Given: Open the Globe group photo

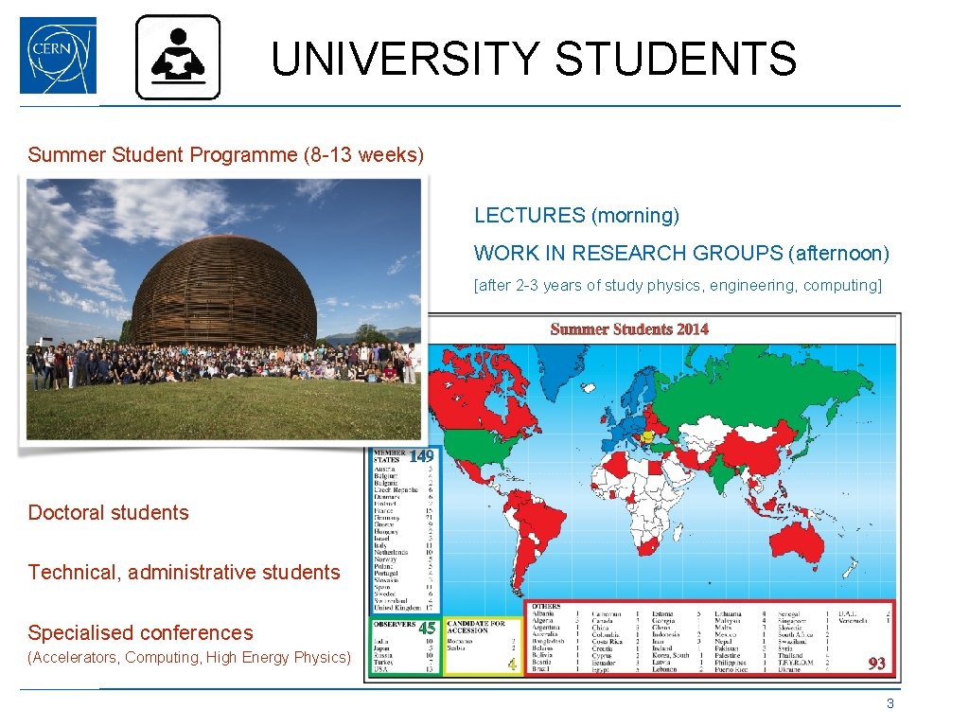Looking at the screenshot, I should (x=223, y=310).
